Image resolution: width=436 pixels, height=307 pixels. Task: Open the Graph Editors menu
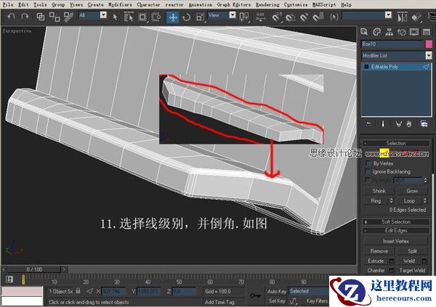pos(233,5)
